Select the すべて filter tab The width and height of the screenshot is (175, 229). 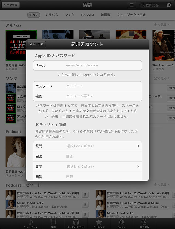[x=34, y=15]
